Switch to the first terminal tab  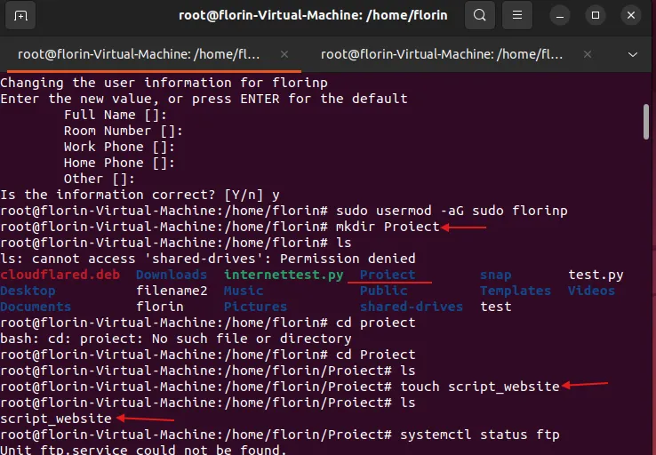138,54
